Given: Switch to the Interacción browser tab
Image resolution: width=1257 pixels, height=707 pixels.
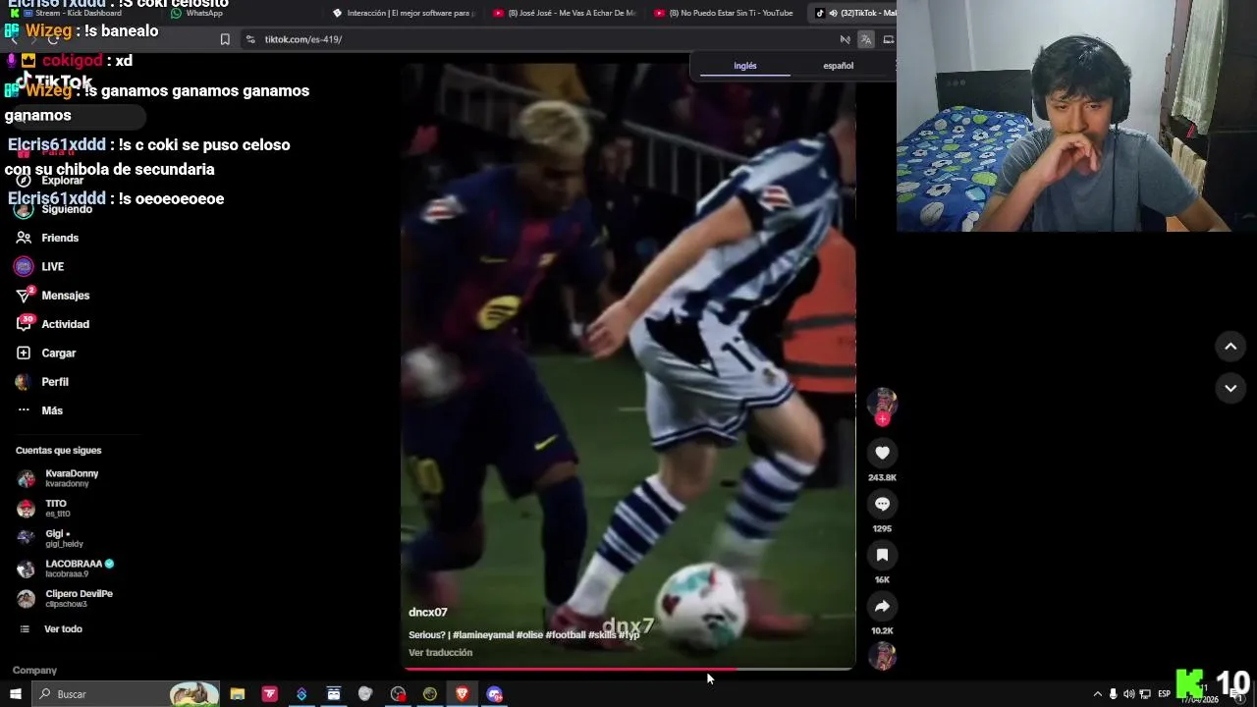Looking at the screenshot, I should 403,13.
